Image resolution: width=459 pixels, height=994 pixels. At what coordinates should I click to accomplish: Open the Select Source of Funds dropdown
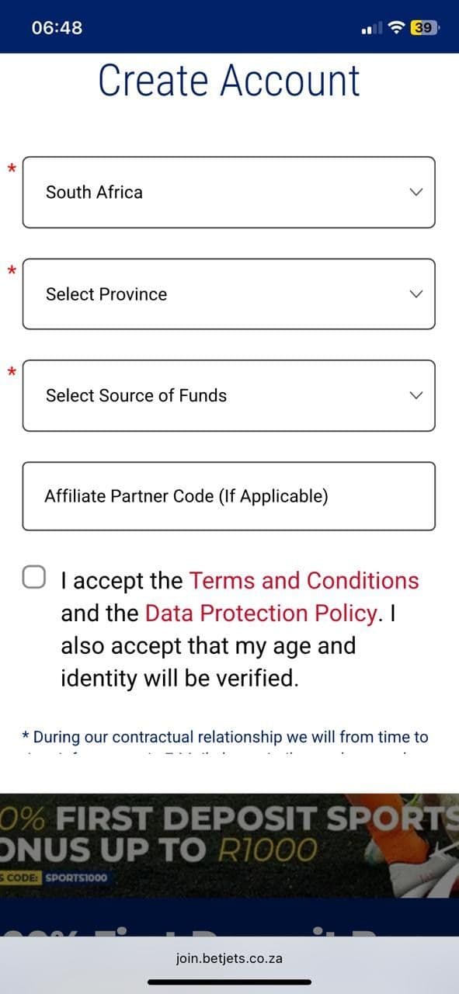point(229,395)
